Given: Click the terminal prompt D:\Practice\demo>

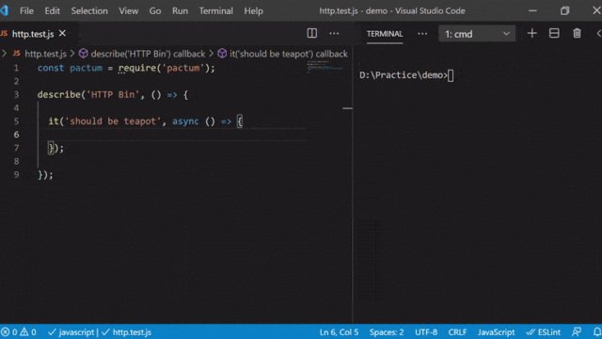Looking at the screenshot, I should (404, 75).
